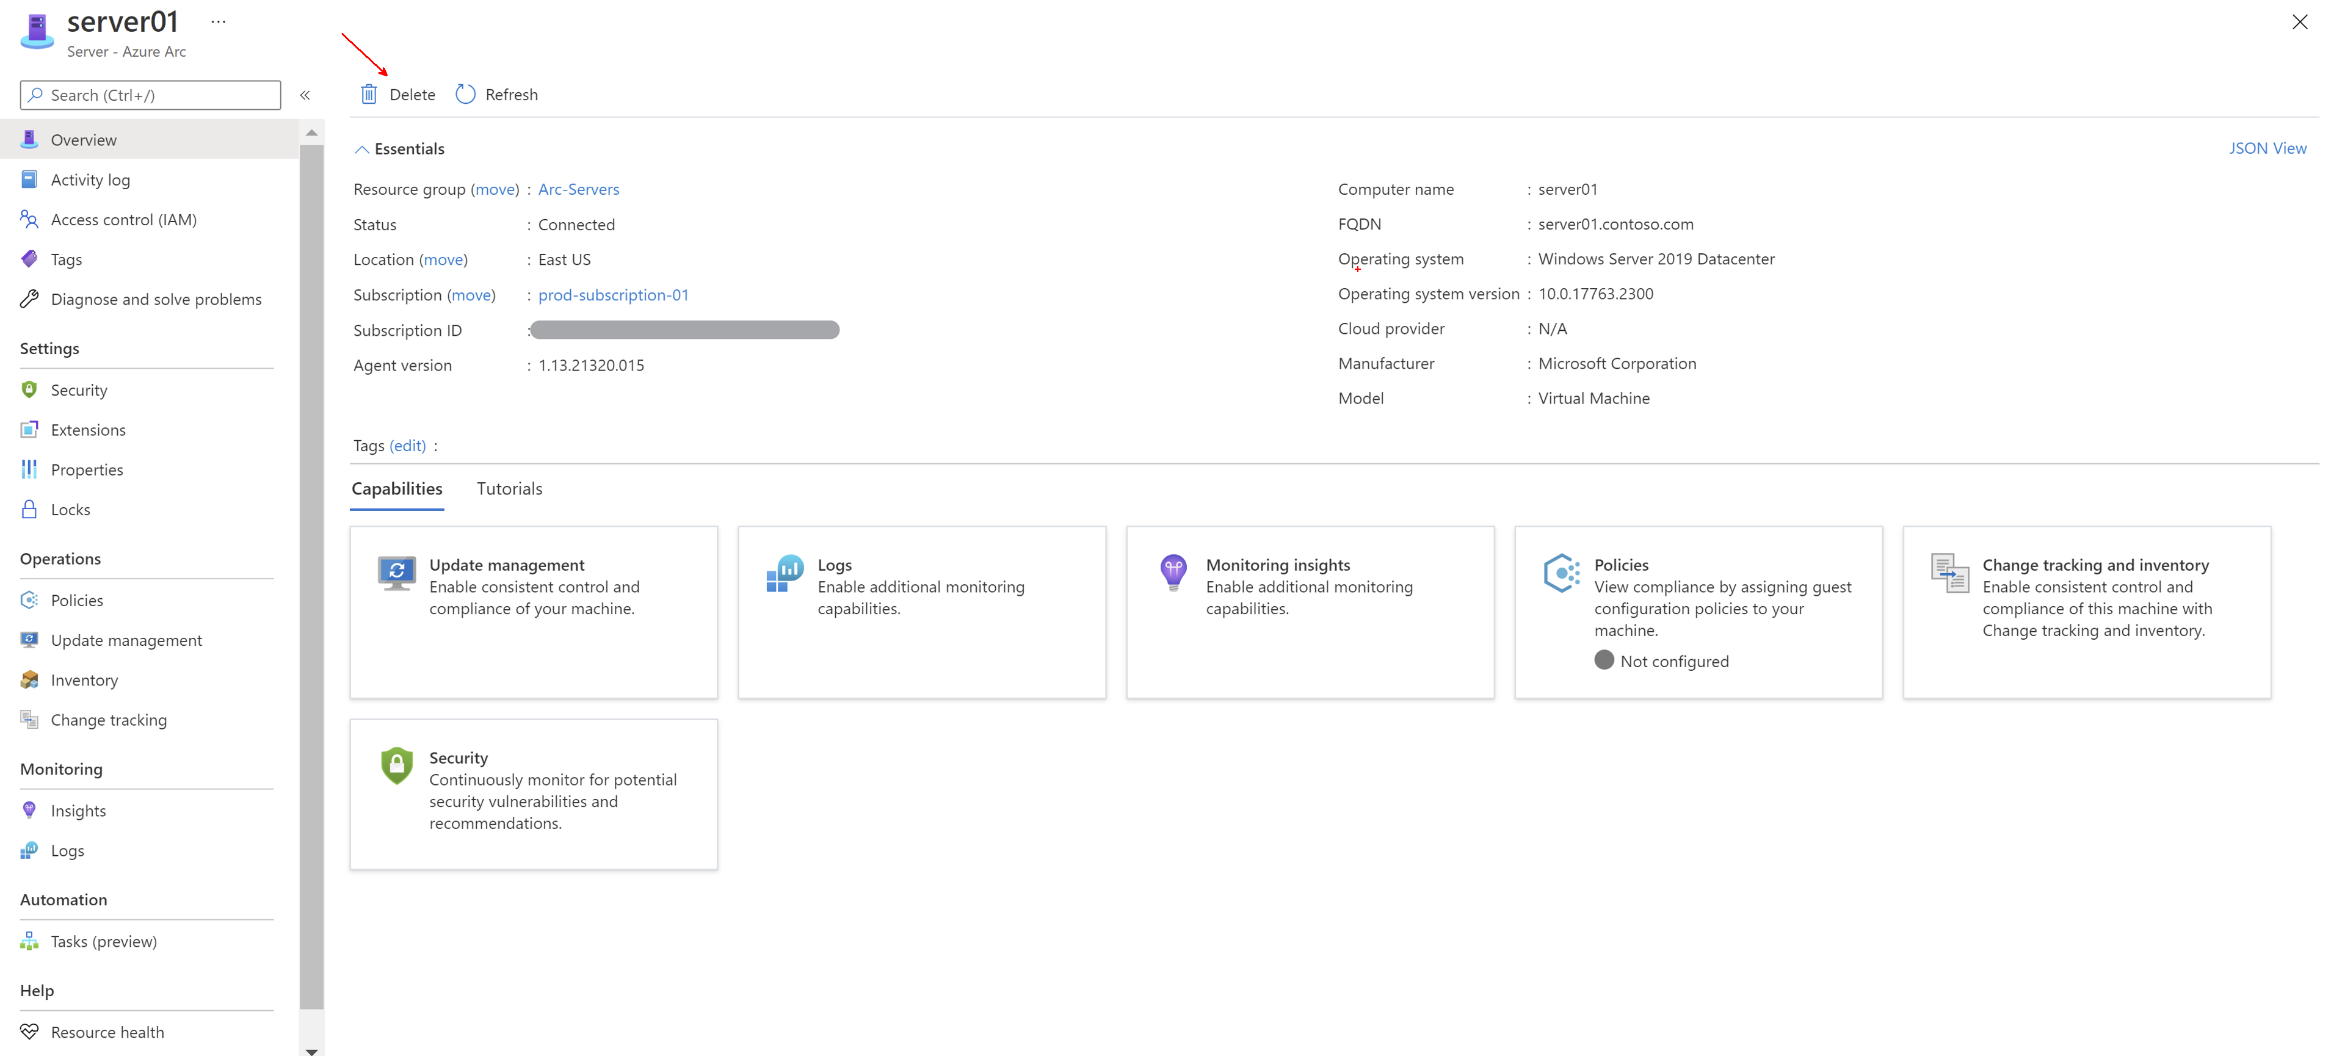
Task: Open Resource health under Help
Action: pos(107,1032)
